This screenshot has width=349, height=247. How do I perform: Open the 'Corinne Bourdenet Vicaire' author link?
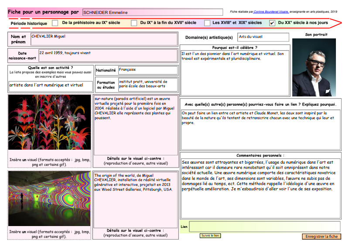click(270, 12)
